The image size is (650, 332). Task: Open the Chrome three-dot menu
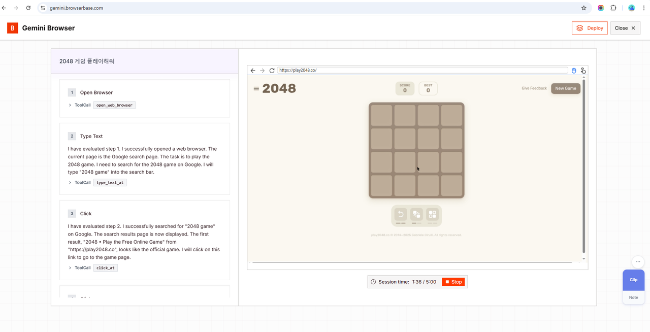coord(643,8)
